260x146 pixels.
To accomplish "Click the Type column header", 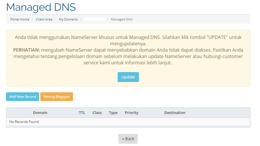I will [x=113, y=113].
